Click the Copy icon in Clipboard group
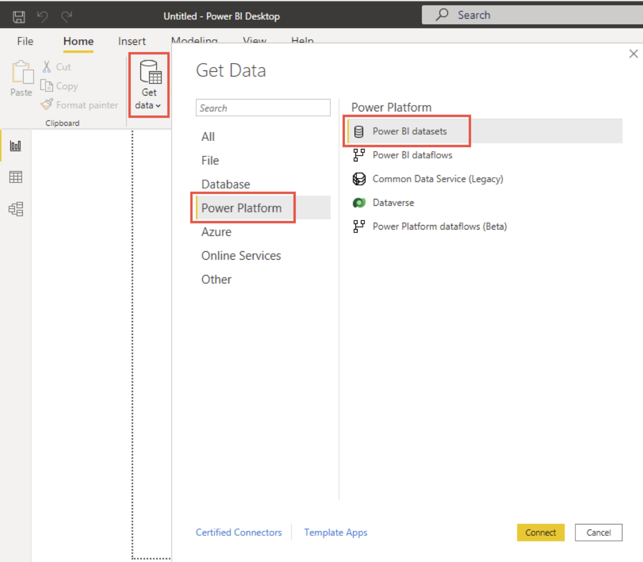The image size is (643, 562). click(47, 86)
